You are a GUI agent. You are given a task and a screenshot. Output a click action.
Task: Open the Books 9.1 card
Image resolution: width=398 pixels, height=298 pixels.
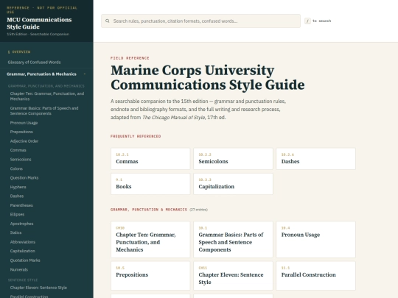pos(150,184)
